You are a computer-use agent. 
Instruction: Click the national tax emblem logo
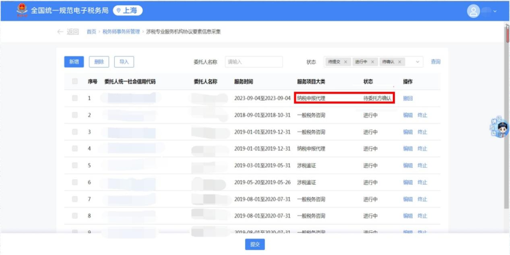click(x=22, y=10)
